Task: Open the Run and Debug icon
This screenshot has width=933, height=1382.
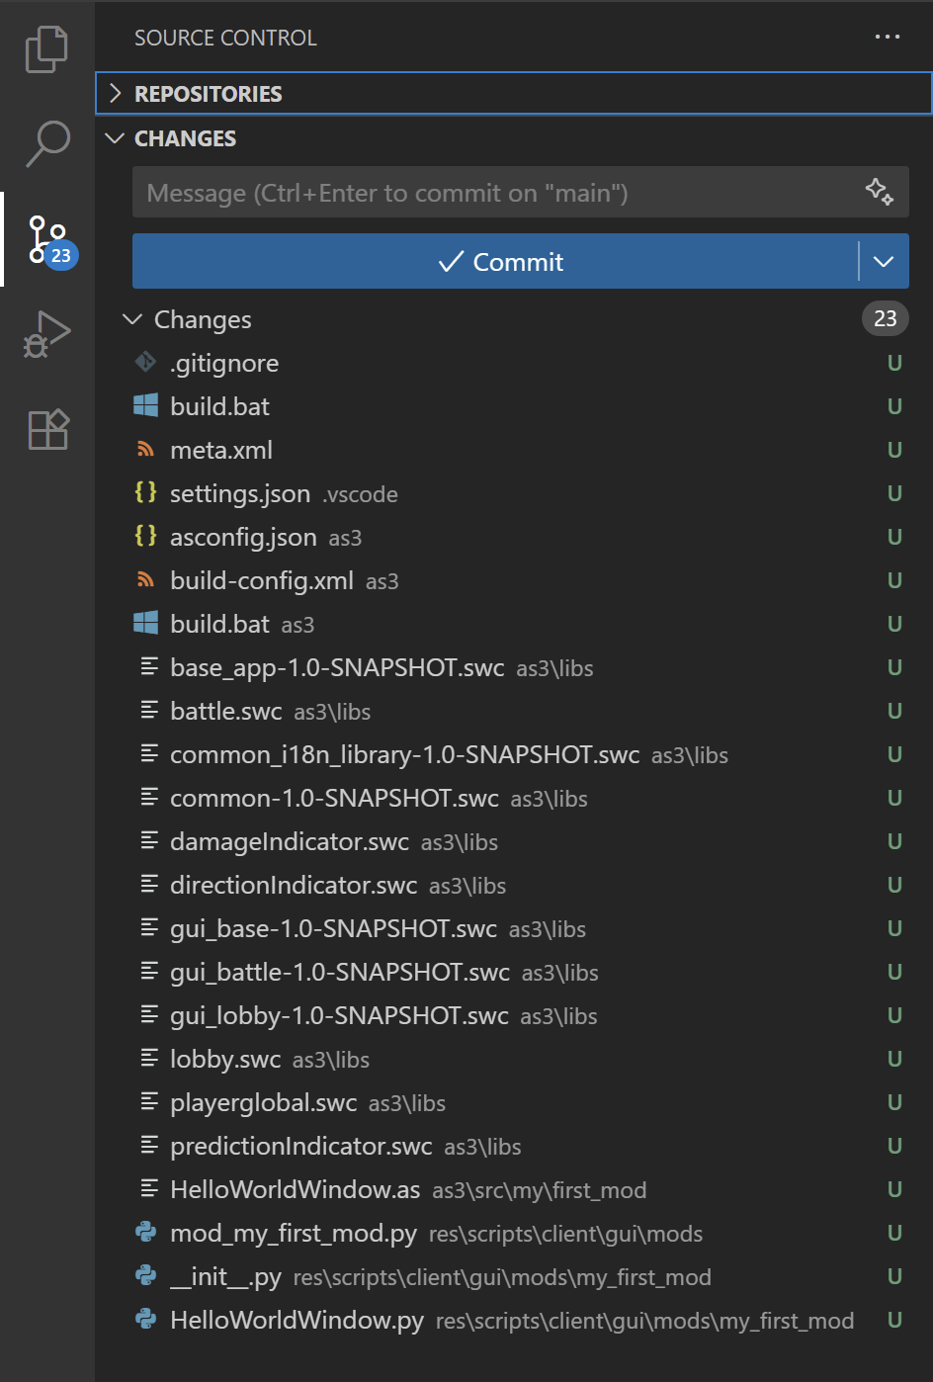Action: [x=46, y=333]
